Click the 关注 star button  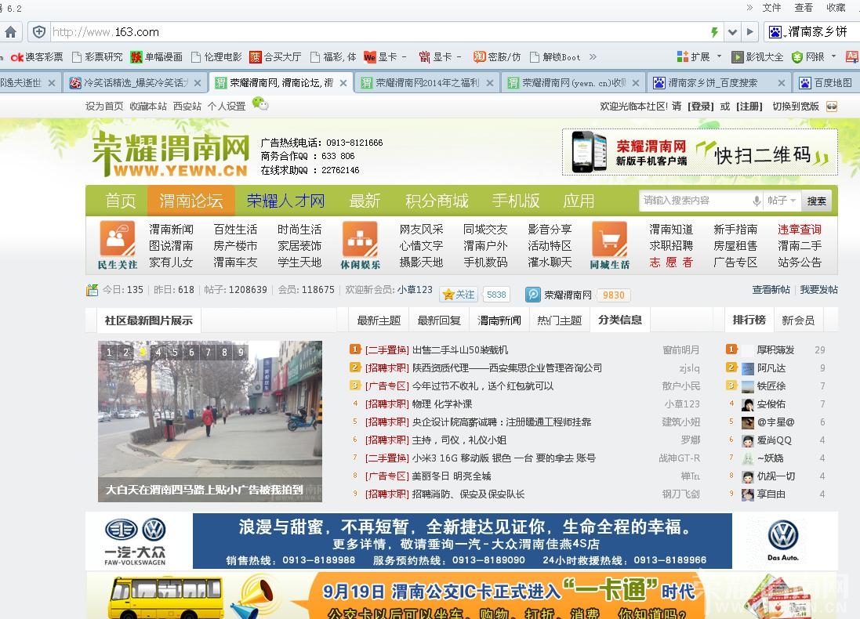459,295
